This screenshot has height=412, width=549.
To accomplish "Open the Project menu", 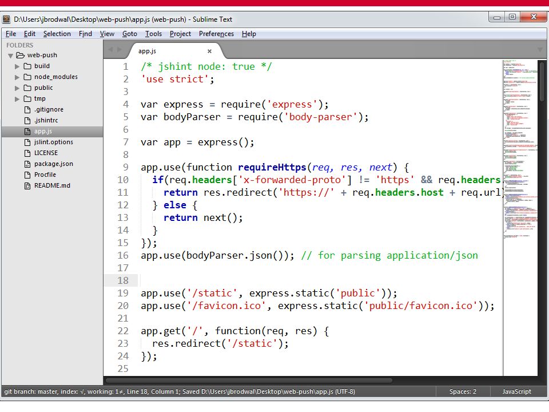I will coord(180,34).
